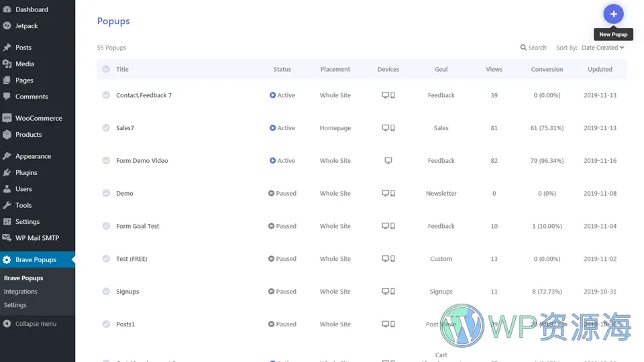
Task: Select the Signups row checkbox
Action: [106, 292]
